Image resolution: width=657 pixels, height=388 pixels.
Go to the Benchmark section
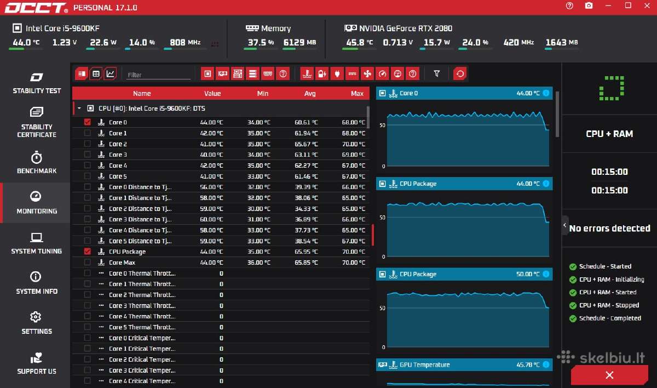37,163
